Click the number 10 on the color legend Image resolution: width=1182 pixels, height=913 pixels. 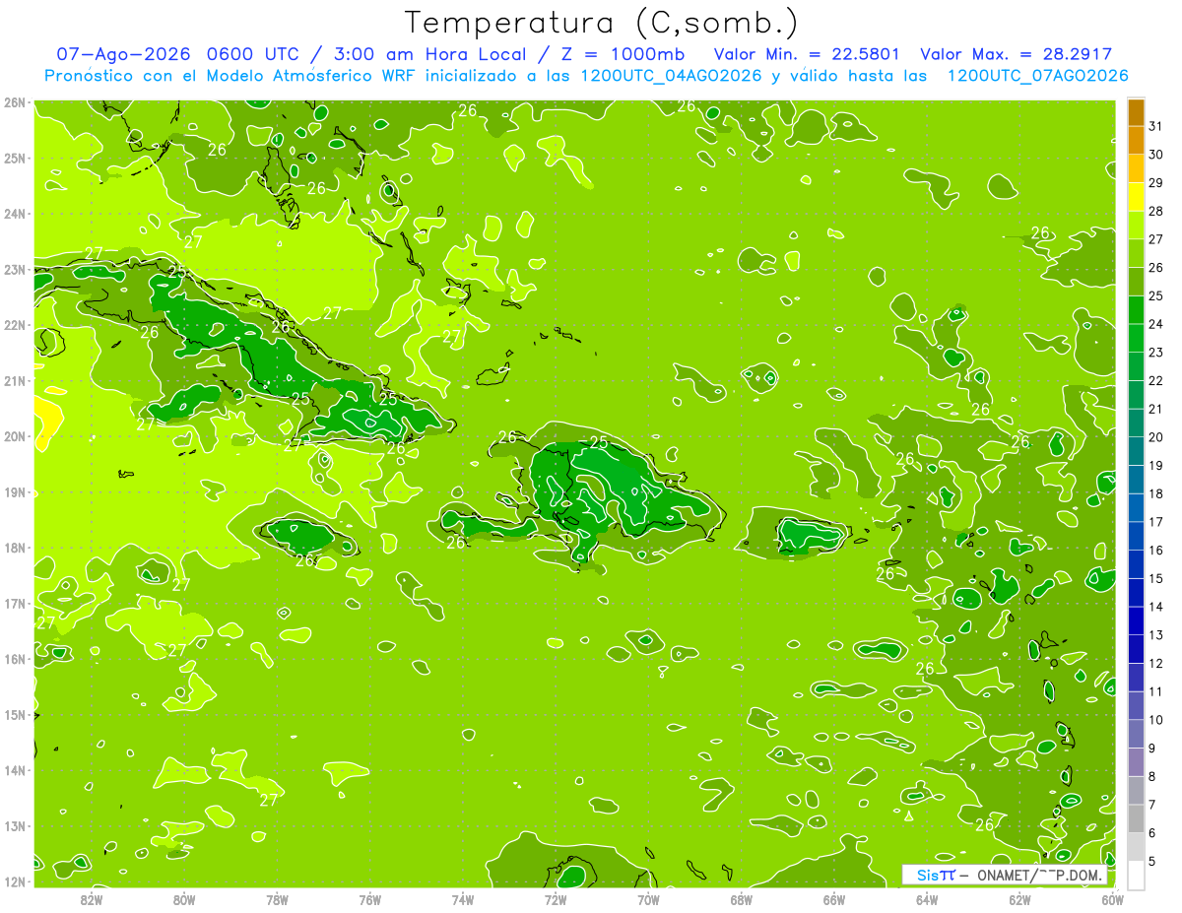pyautogui.click(x=1155, y=720)
